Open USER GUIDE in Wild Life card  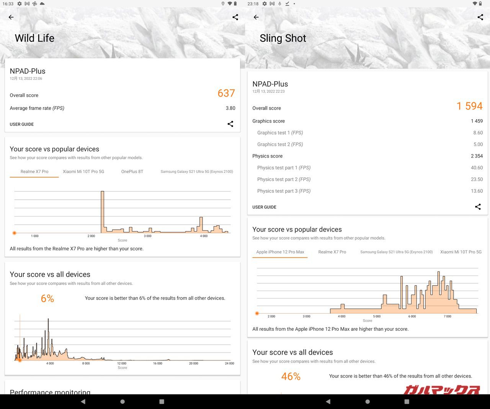(22, 124)
